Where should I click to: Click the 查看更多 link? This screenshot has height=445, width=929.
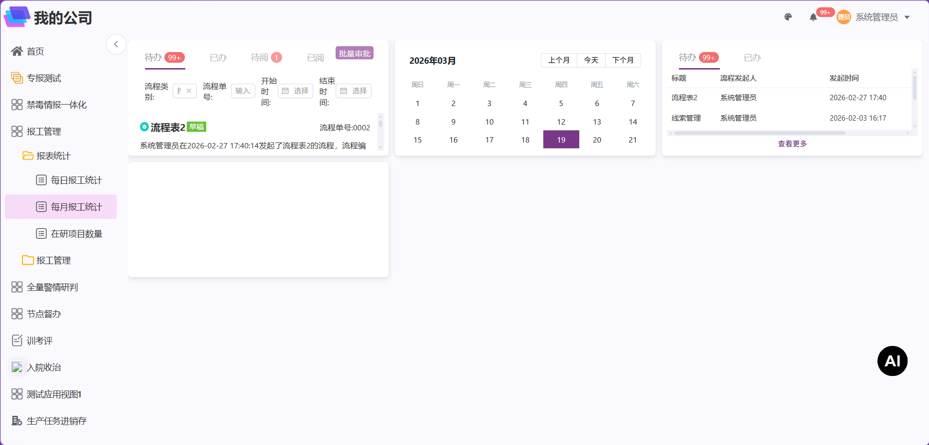click(x=792, y=144)
